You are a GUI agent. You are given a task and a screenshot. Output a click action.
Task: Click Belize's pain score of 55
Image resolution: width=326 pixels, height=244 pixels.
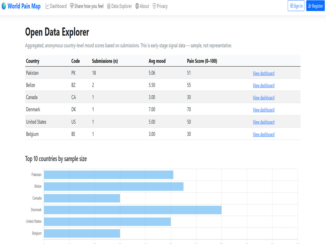189,85
